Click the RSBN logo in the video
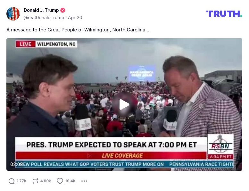Image resolution: width=249 pixels, height=191 pixels. pos(220,144)
